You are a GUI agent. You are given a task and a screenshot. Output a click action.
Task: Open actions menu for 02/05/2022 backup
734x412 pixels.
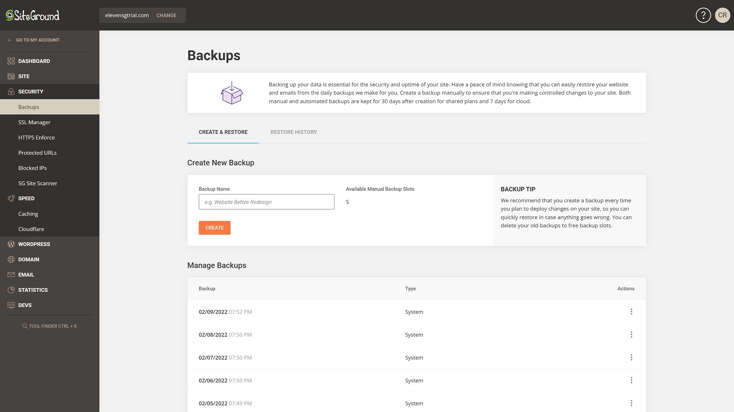[x=631, y=403]
